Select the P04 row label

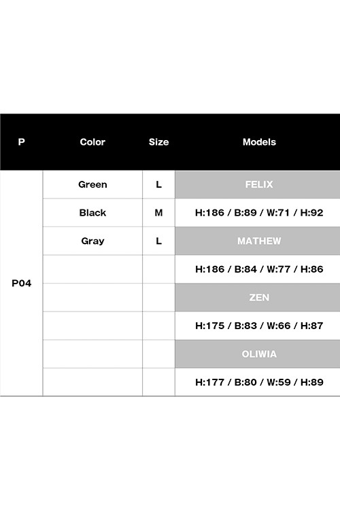pyautogui.click(x=22, y=284)
